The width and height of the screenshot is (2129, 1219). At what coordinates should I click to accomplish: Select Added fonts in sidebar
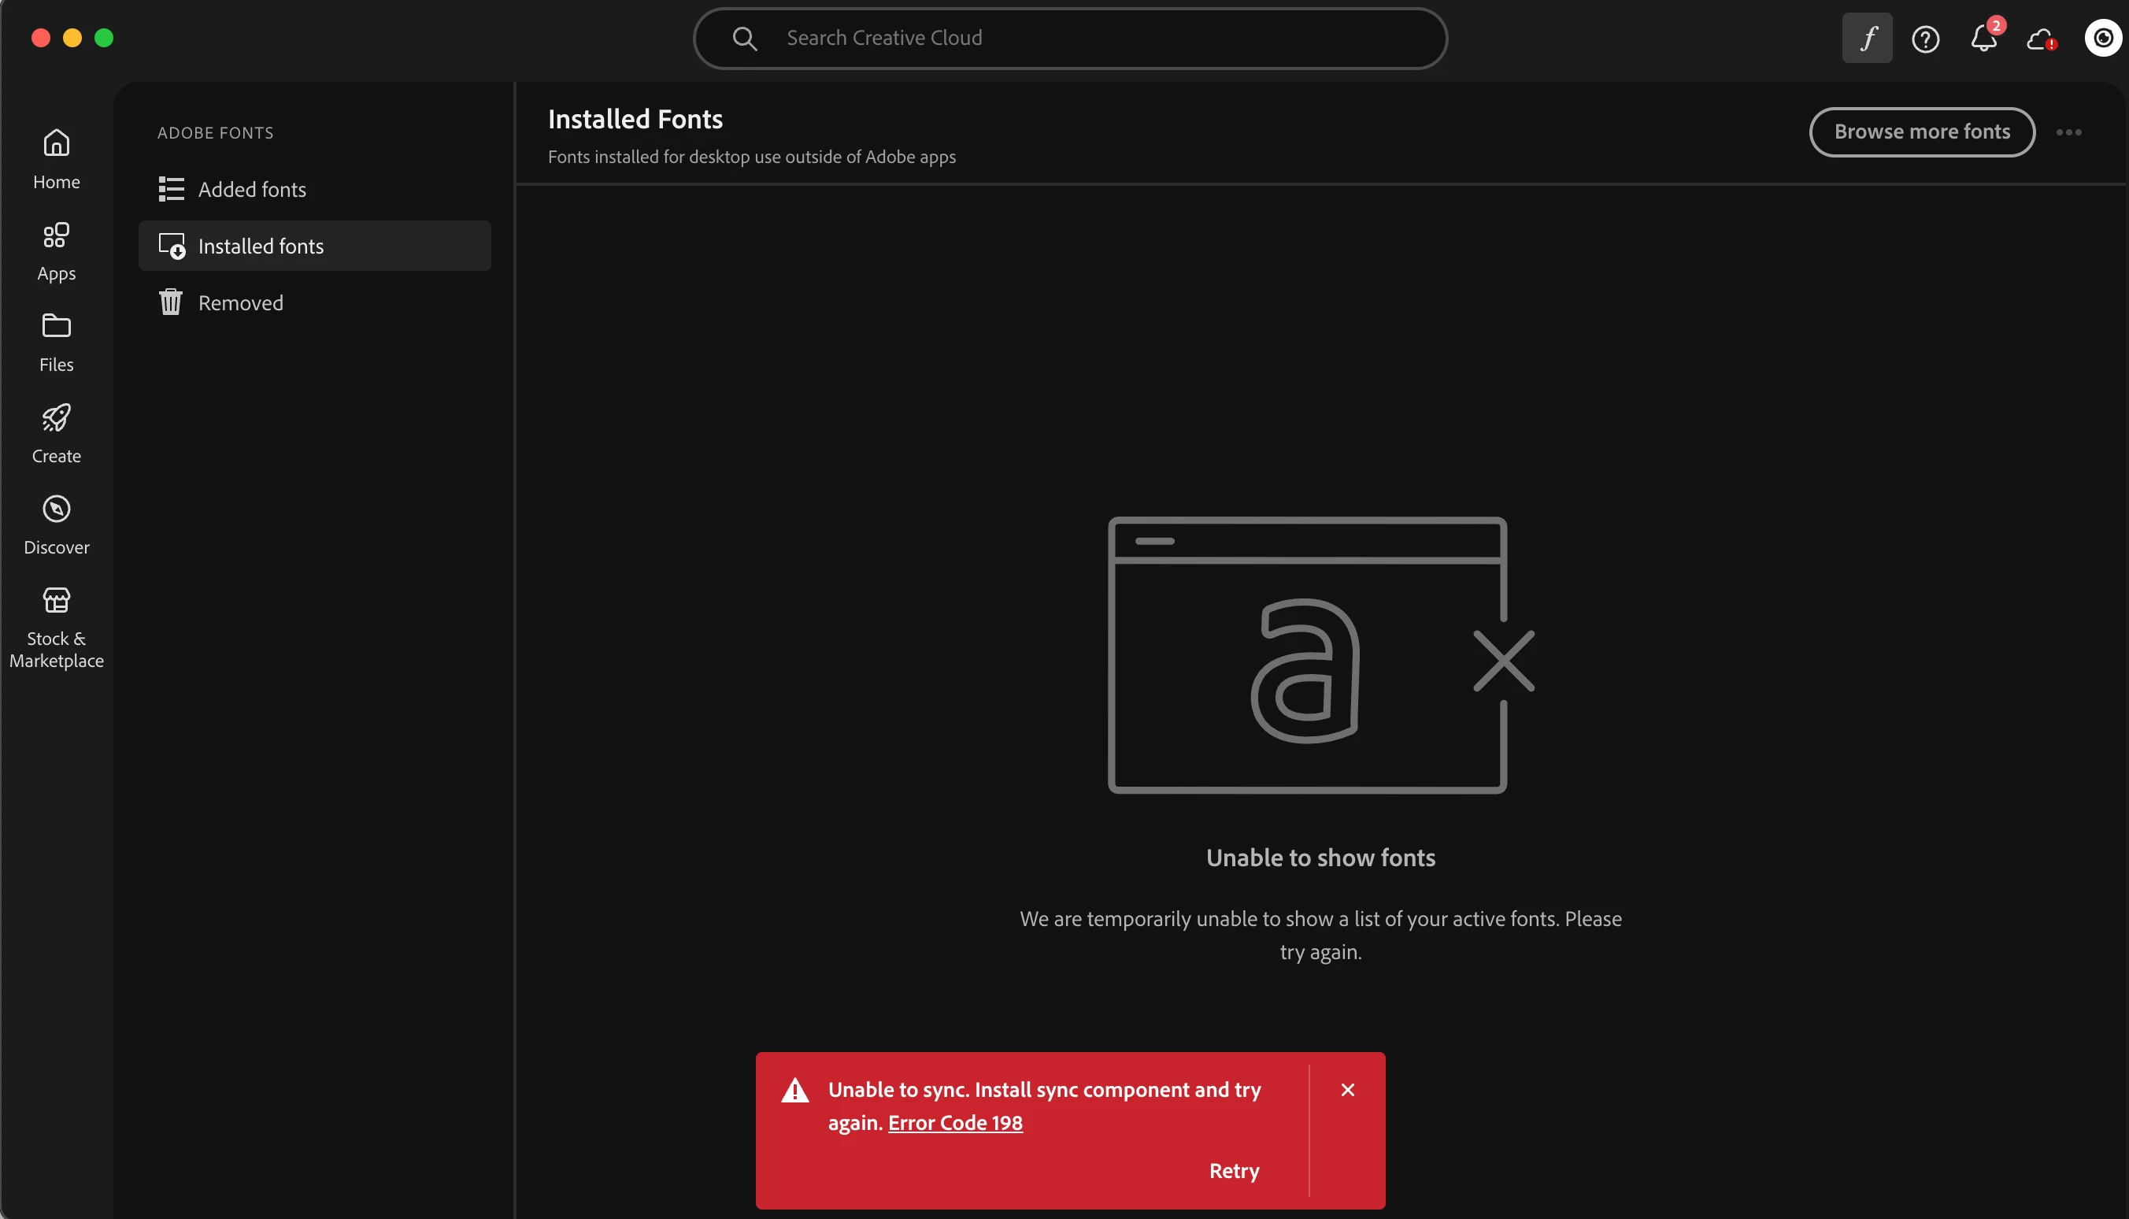pyautogui.click(x=251, y=189)
